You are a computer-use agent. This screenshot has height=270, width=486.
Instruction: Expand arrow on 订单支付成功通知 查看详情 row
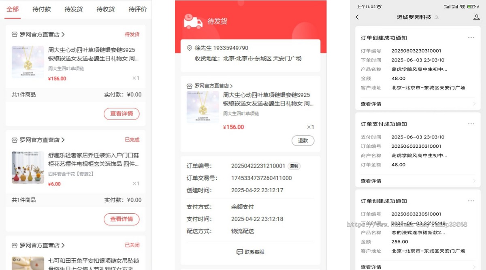tap(474, 181)
